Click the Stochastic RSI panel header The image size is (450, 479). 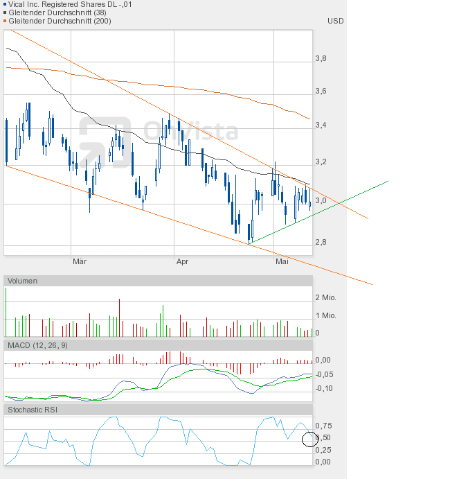coord(33,410)
